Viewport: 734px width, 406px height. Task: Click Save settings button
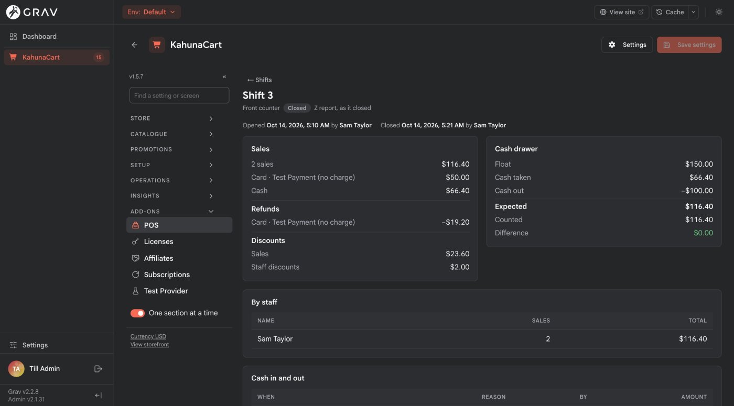click(689, 45)
